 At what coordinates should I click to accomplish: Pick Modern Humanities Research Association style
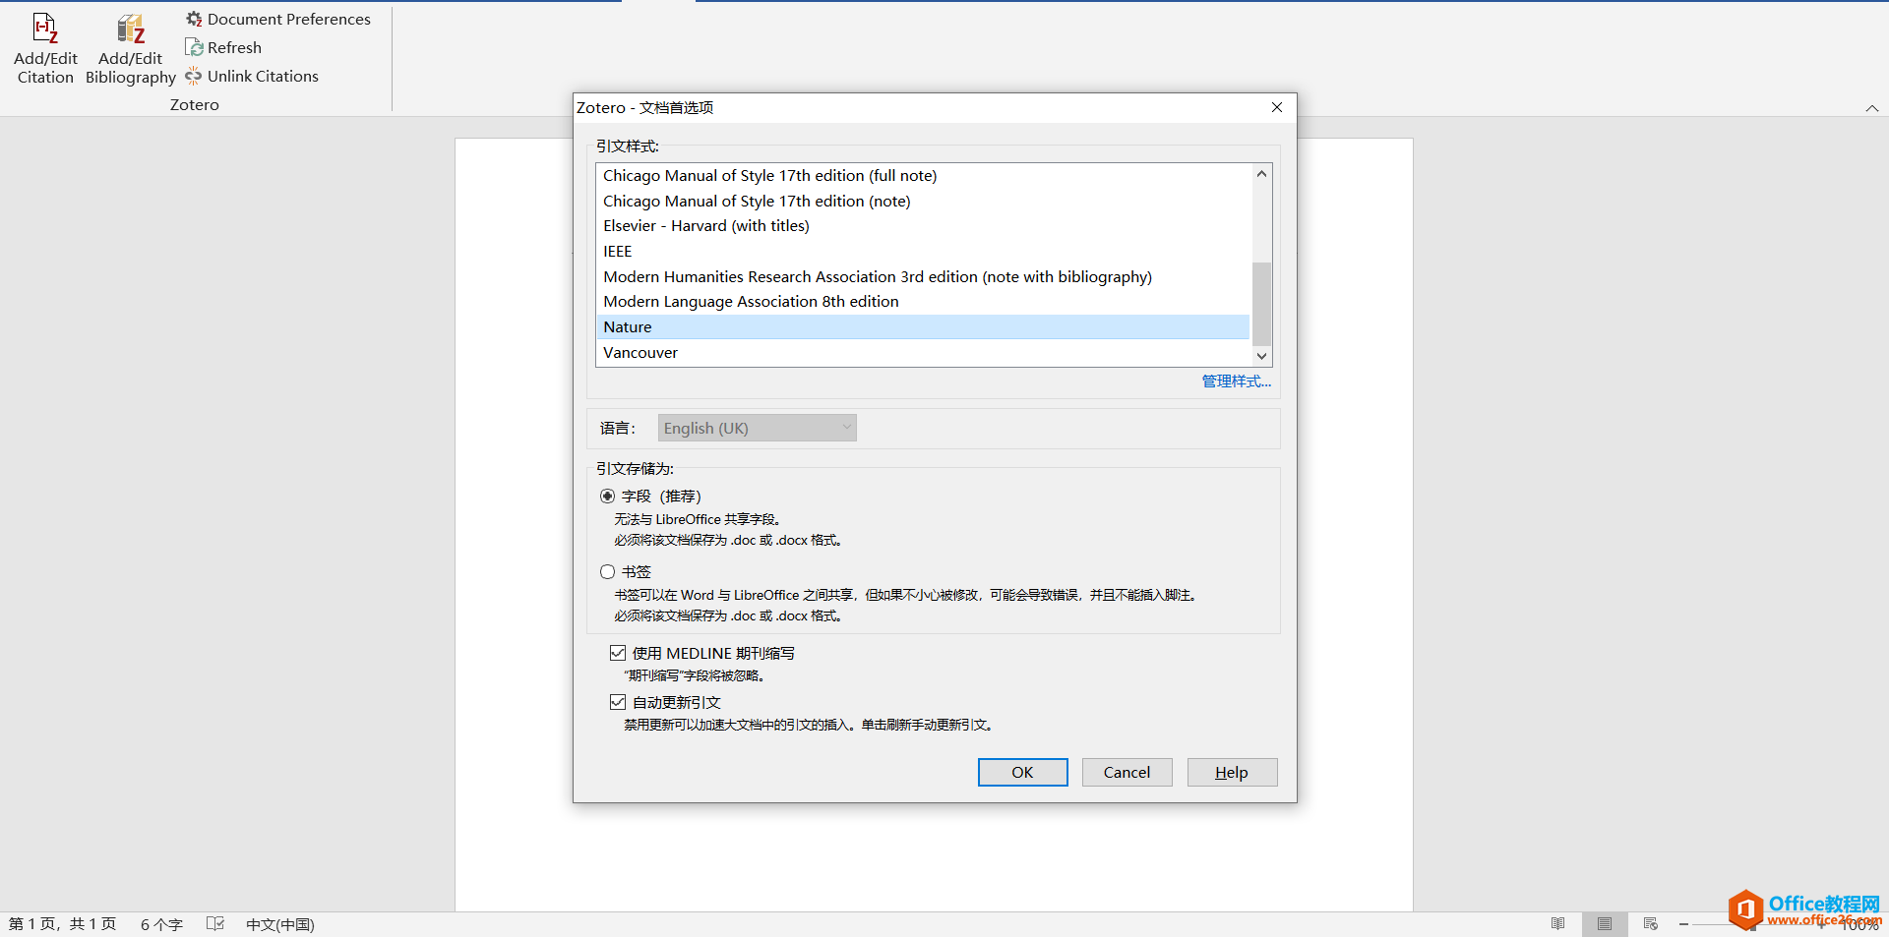point(923,276)
